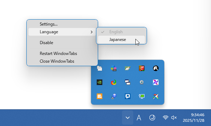Viewport: 211px width, 126px height.
Task: Click the orange server lock tray icon
Action: 100,96
